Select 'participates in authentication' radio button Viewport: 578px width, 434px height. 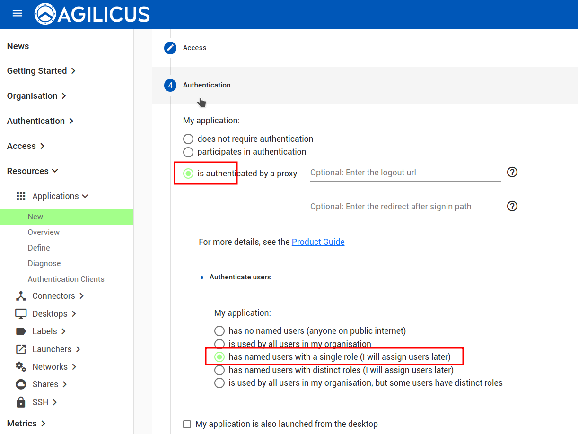click(188, 152)
